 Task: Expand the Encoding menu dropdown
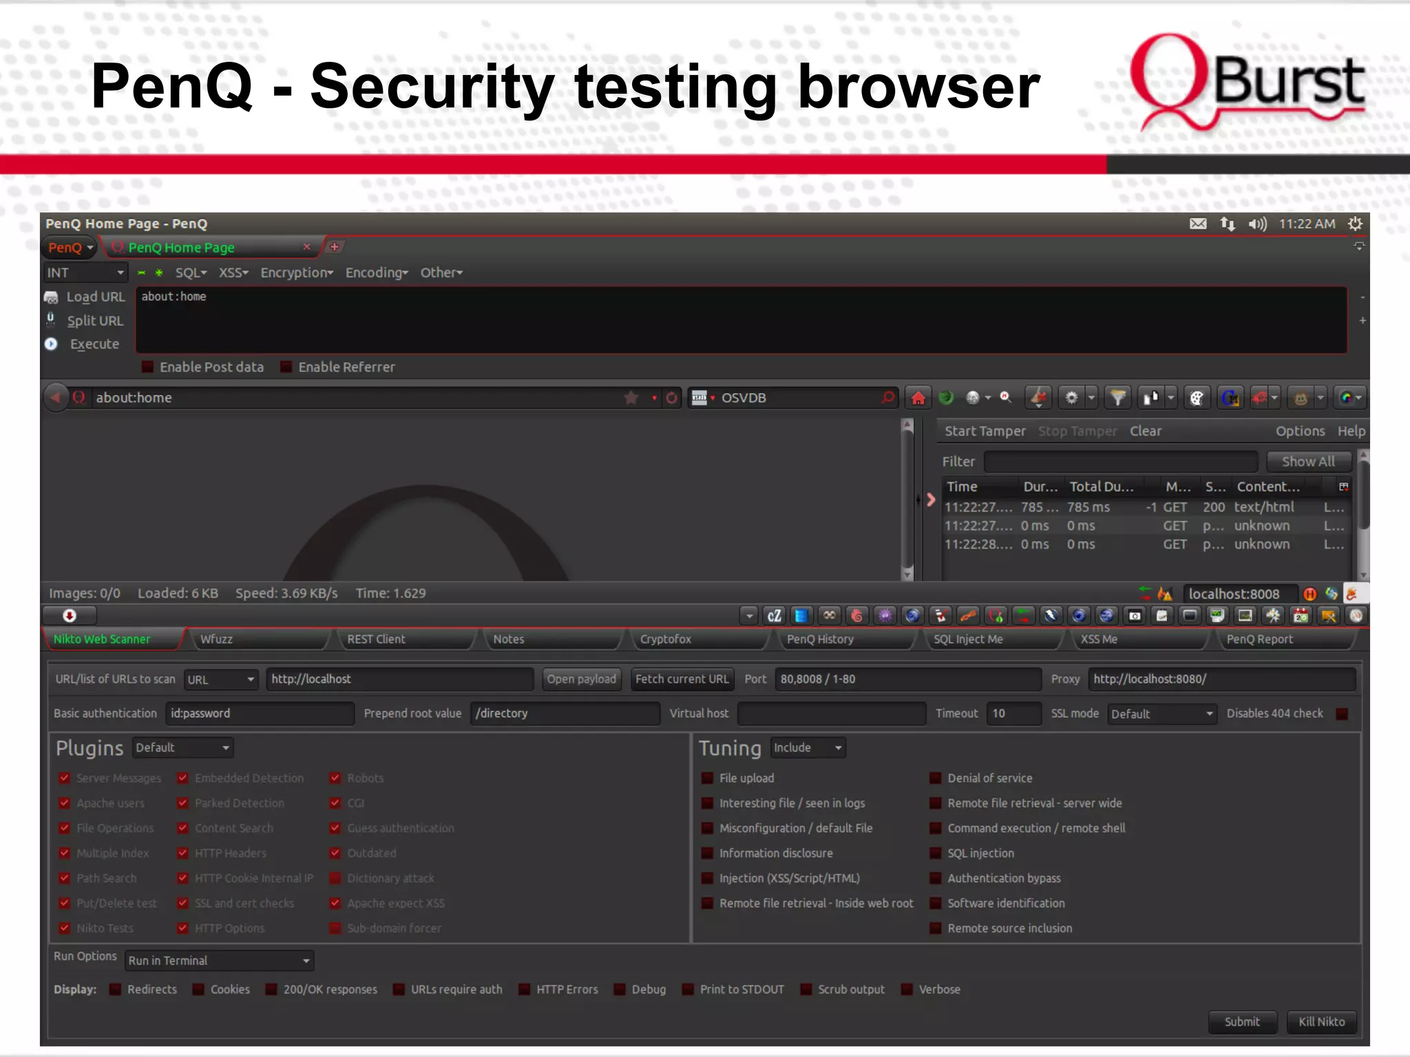click(377, 273)
